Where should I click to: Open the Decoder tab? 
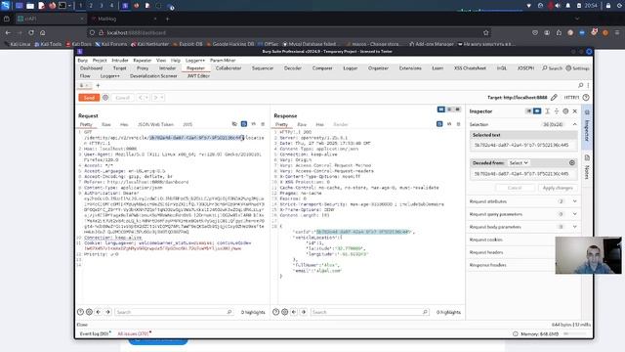293,68
